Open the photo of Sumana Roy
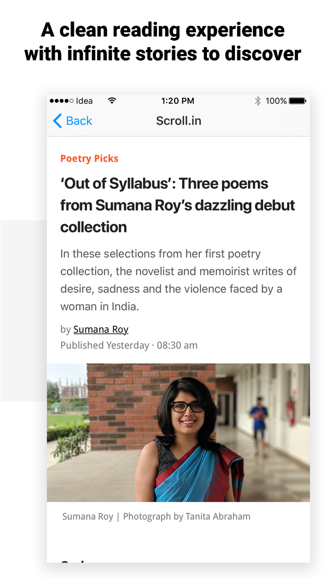 179,432
